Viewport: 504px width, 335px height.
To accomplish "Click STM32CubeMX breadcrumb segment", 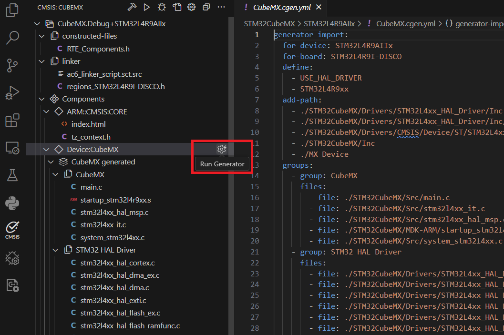I will pyautogui.click(x=269, y=24).
